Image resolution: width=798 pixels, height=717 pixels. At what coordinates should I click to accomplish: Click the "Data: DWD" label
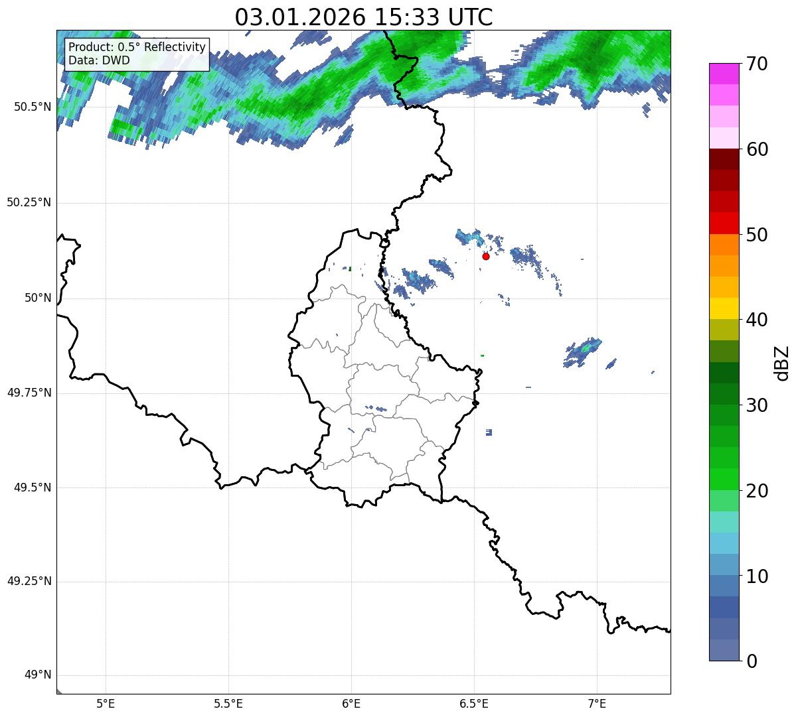click(x=100, y=60)
